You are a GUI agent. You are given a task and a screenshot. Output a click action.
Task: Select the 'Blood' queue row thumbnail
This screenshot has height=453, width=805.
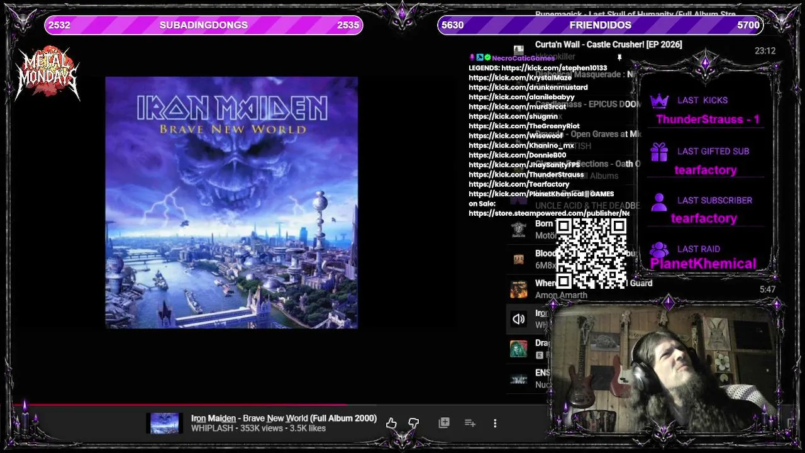518,259
